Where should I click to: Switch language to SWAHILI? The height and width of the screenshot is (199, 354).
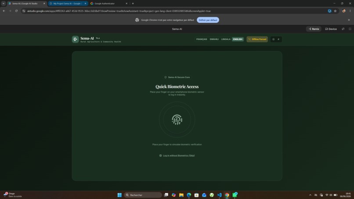[x=214, y=39]
